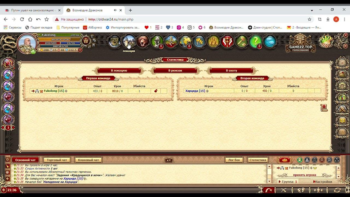Toggle chat panel height arrows button
The width and height of the screenshot is (350, 197).
pyautogui.click(x=169, y=160)
